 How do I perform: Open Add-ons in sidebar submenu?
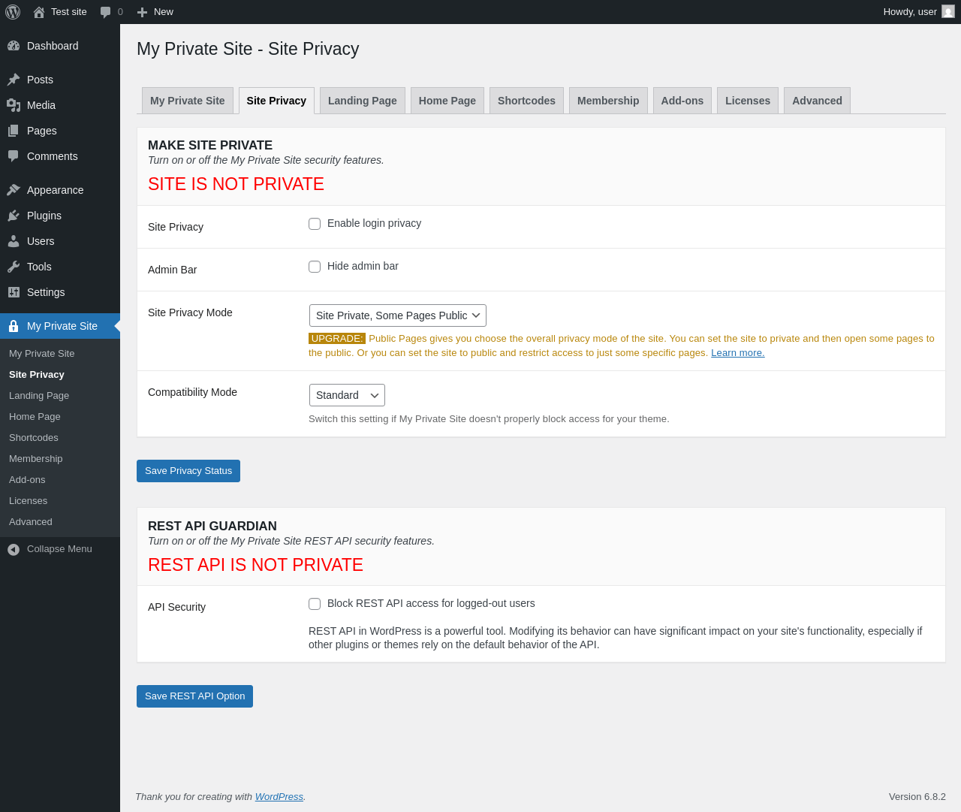coord(60,480)
